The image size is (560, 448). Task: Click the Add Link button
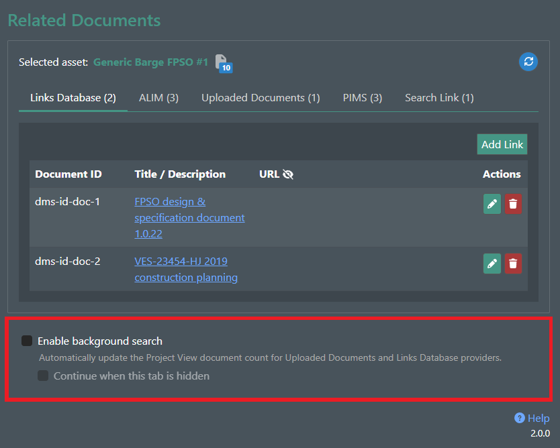click(x=502, y=144)
